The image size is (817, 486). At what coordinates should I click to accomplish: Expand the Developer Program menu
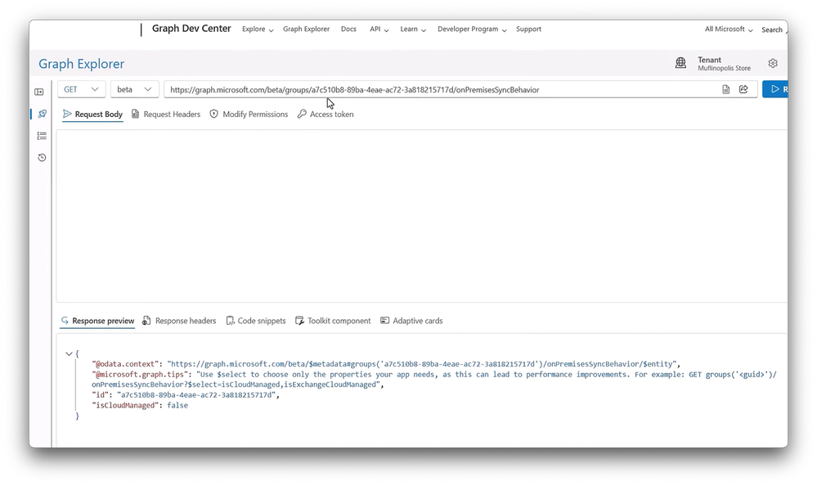coord(472,29)
